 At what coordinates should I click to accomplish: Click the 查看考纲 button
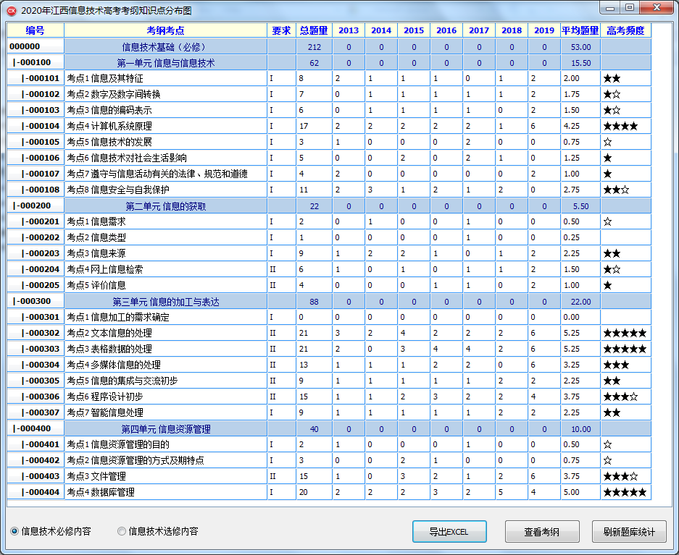(x=542, y=531)
